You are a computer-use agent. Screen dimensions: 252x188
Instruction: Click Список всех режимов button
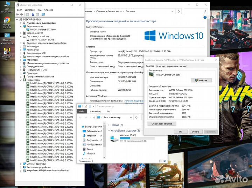(x=162, y=123)
